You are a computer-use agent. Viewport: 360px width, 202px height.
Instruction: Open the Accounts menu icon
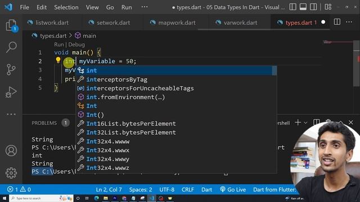(11, 150)
